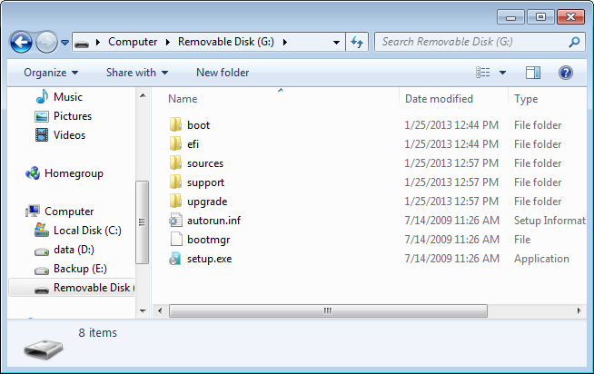
Task: Open the sources folder
Action: click(x=204, y=163)
